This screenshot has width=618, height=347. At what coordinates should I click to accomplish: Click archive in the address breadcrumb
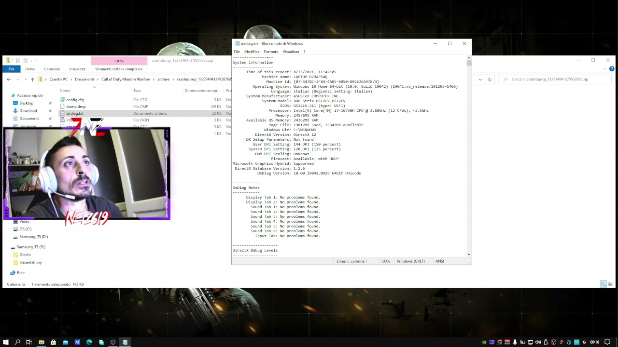coord(163,80)
